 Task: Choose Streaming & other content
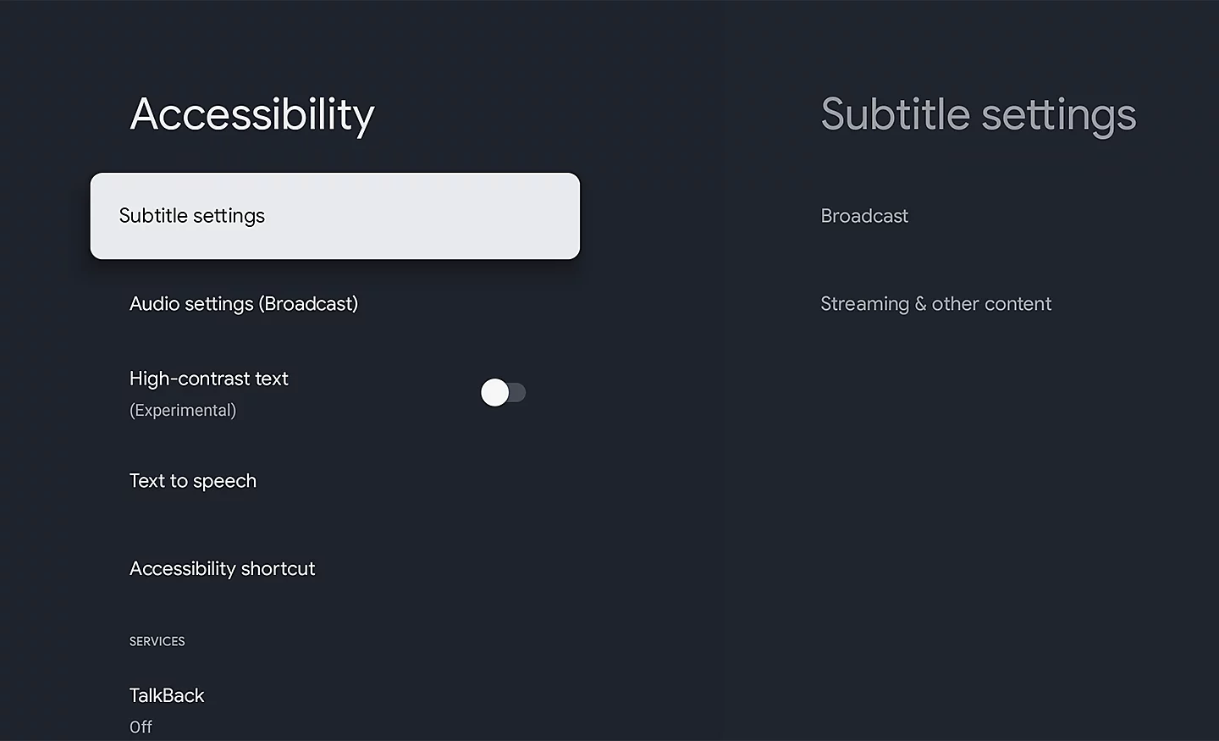[935, 304]
